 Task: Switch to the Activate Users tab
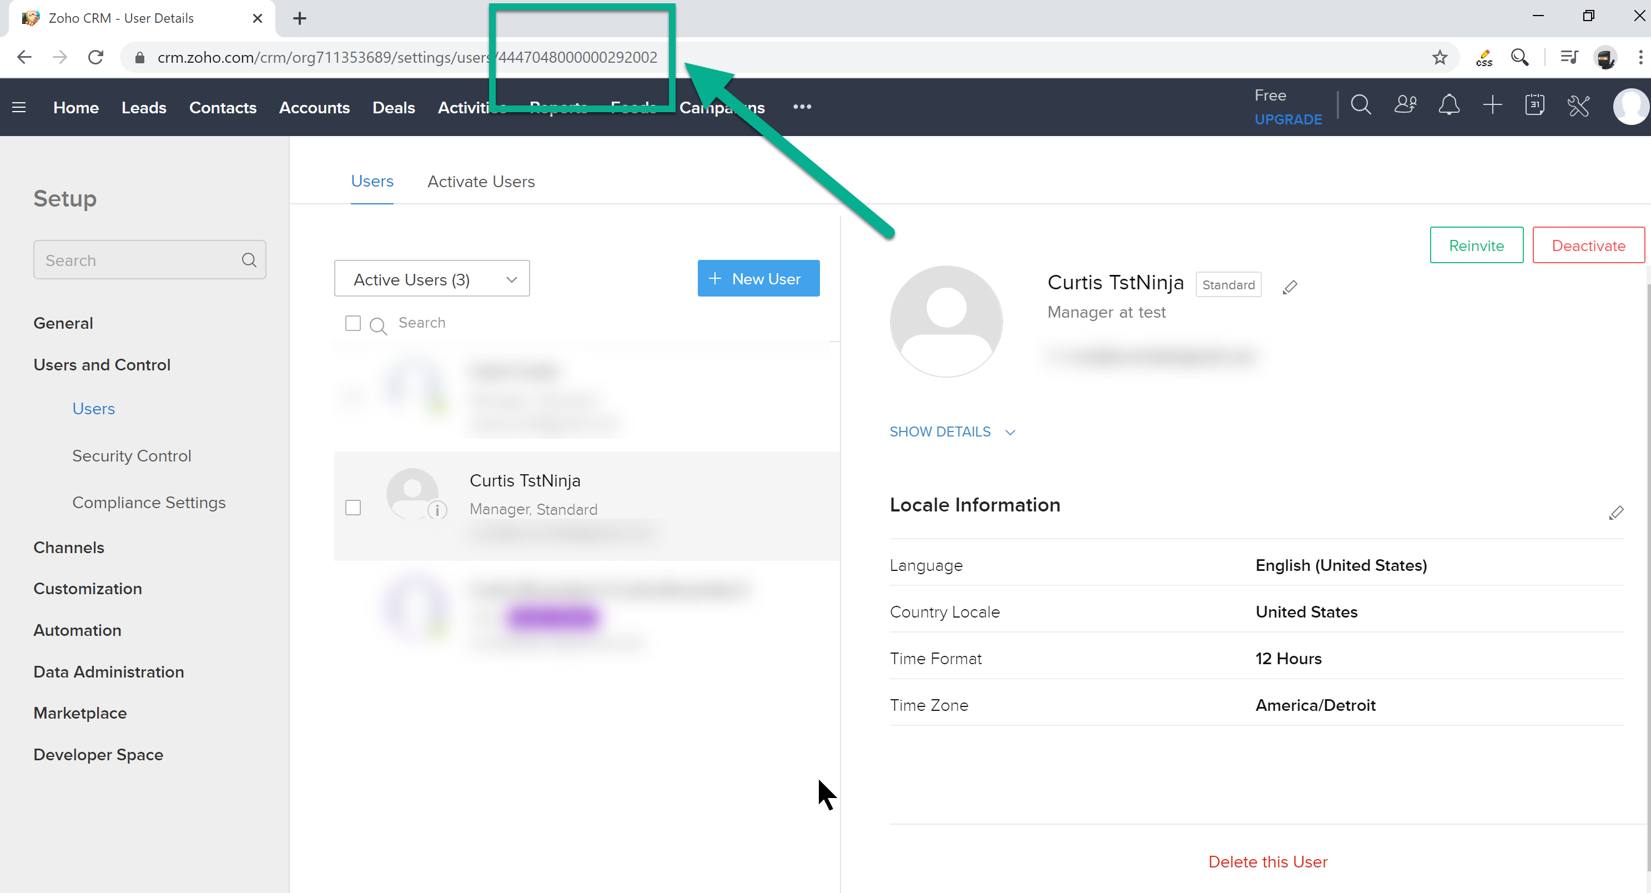(x=481, y=182)
